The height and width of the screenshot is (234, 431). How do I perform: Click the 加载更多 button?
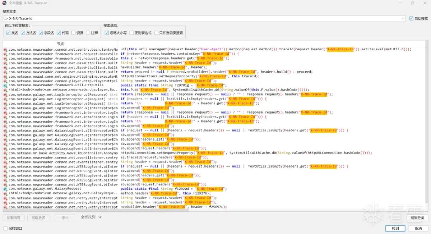[x=39, y=217]
